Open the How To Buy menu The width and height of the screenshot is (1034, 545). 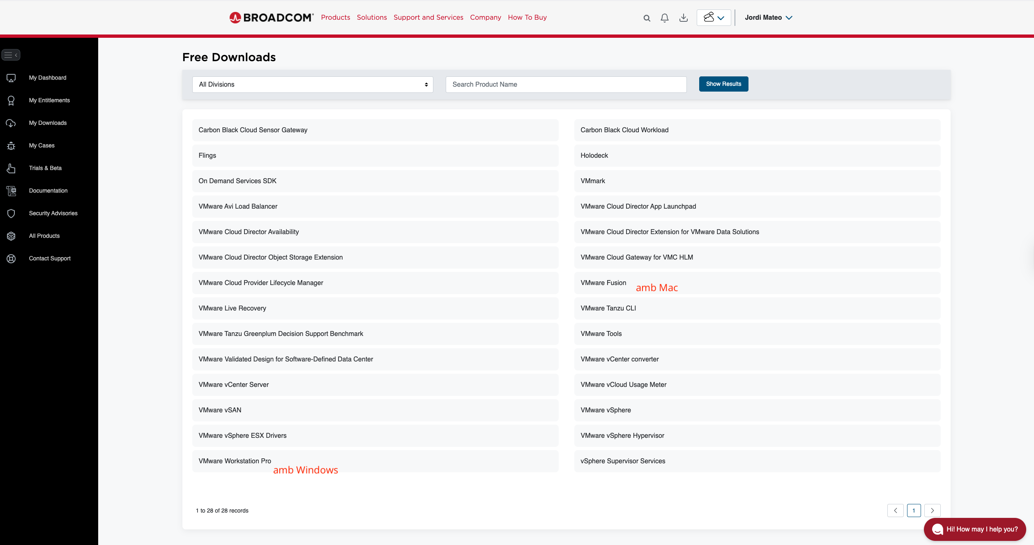pyautogui.click(x=527, y=18)
